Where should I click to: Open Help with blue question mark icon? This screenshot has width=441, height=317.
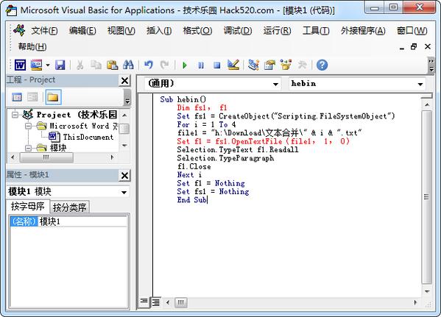(322, 65)
